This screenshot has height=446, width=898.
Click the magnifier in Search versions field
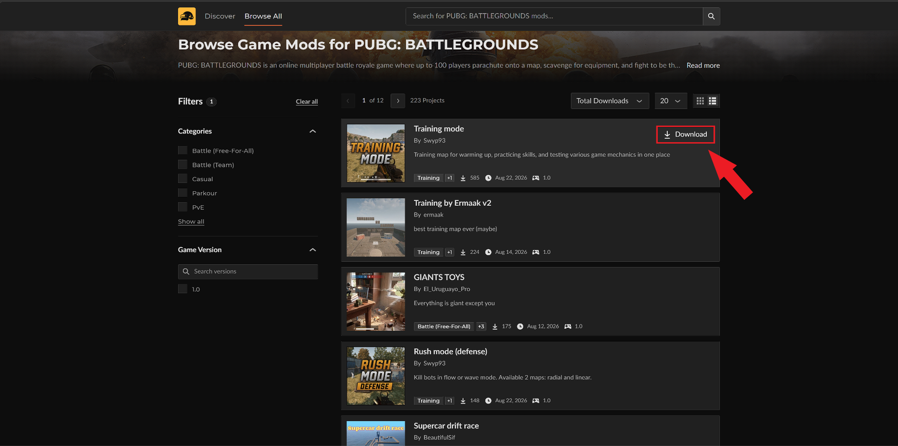coord(186,272)
